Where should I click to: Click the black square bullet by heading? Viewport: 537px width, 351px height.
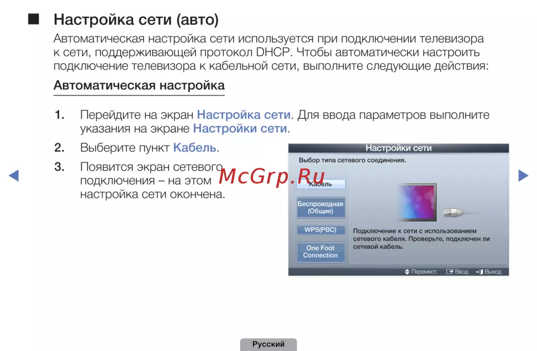click(34, 20)
